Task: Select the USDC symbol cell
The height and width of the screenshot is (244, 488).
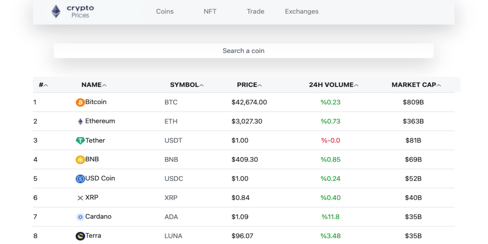Action: [x=173, y=178]
